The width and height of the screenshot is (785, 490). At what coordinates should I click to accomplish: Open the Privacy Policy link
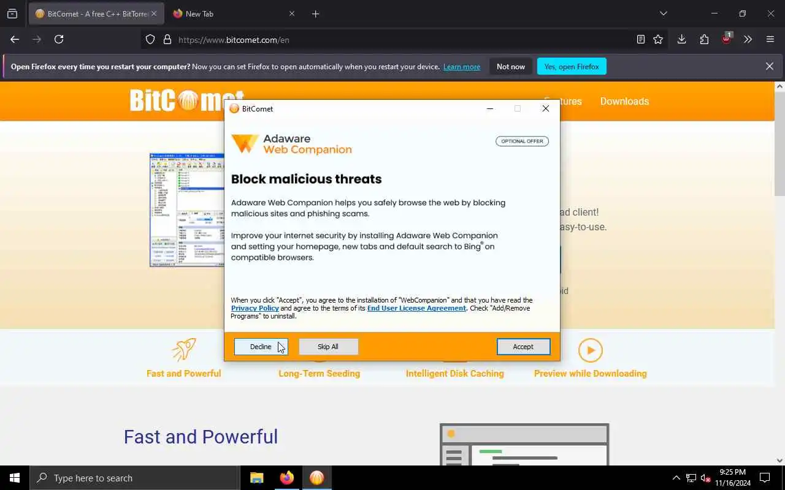pos(255,308)
